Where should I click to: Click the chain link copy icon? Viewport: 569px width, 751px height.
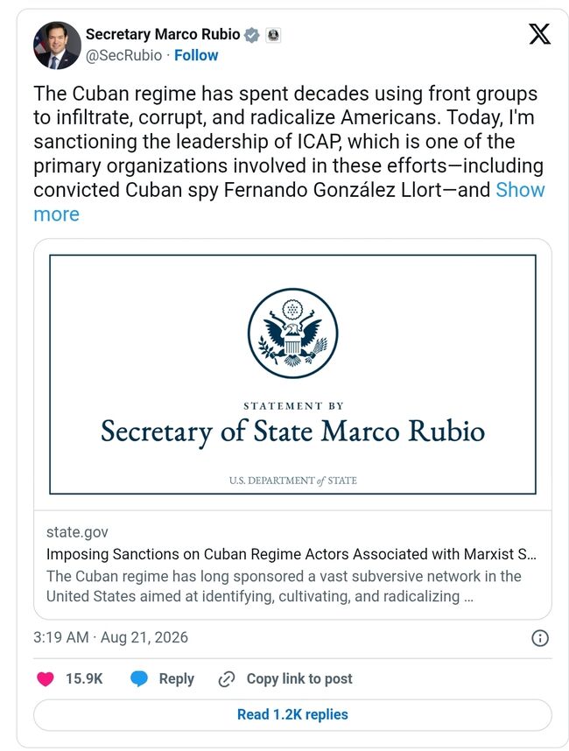[x=226, y=679]
